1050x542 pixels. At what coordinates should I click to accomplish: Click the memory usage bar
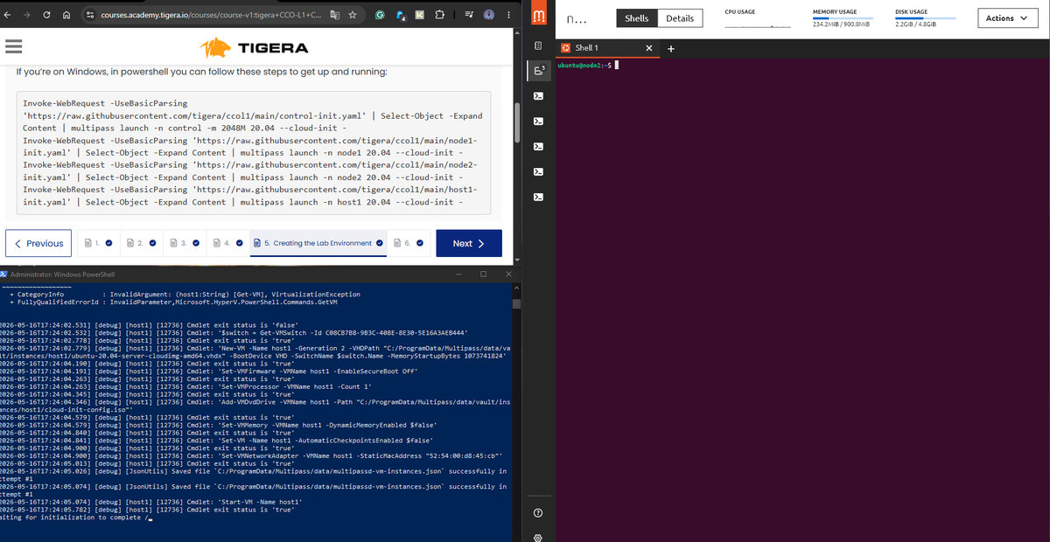coord(842,17)
